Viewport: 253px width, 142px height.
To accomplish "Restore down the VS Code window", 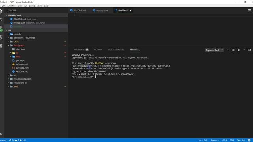I will pyautogui.click(x=245, y=2).
